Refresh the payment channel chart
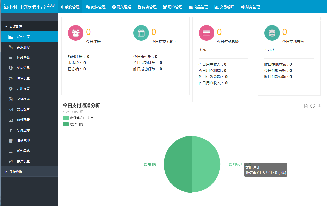The image size is (327, 206). [312, 106]
